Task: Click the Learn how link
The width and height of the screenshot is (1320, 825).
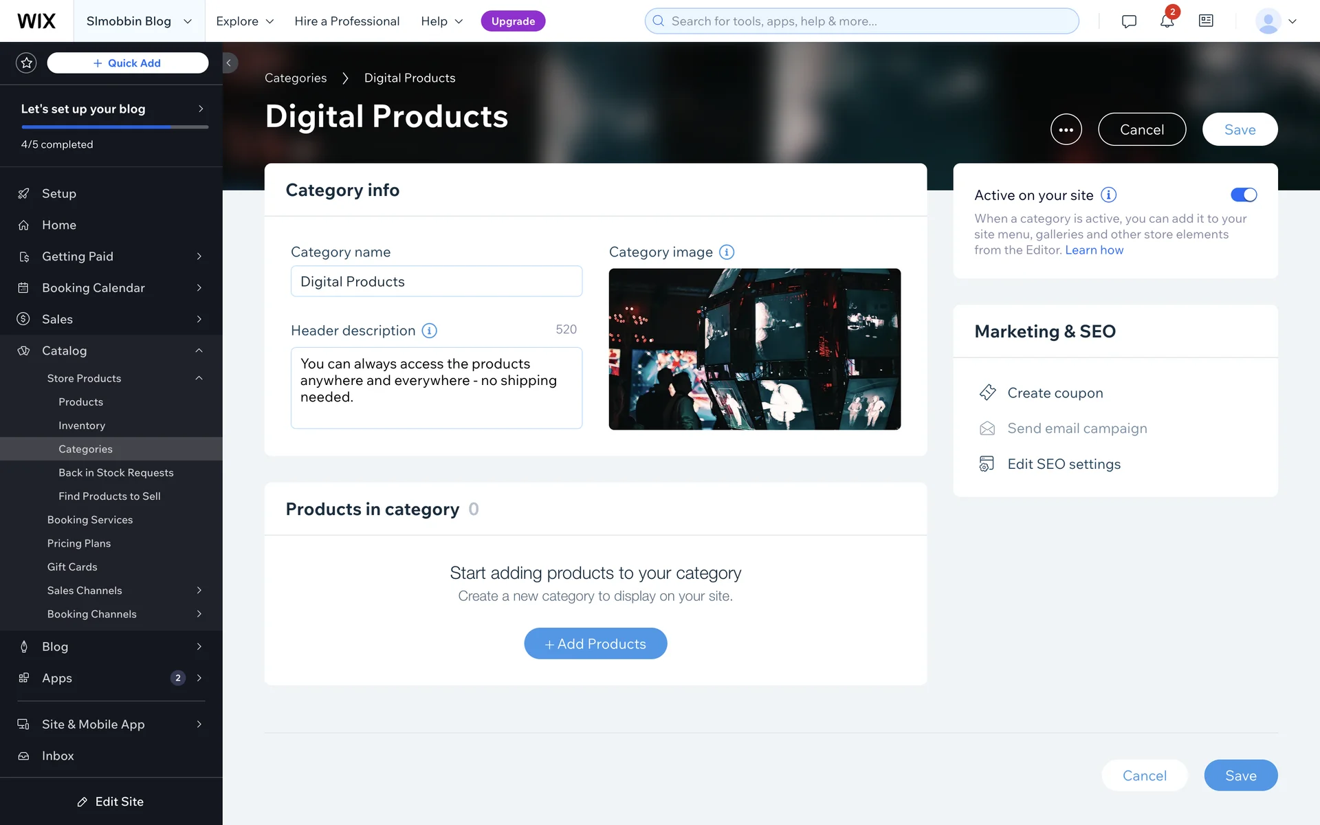Action: [x=1094, y=250]
